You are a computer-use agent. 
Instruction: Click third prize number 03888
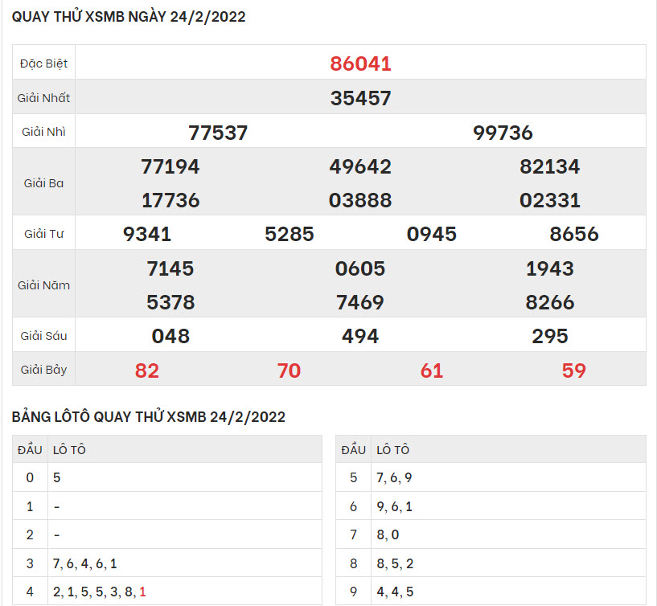click(360, 200)
